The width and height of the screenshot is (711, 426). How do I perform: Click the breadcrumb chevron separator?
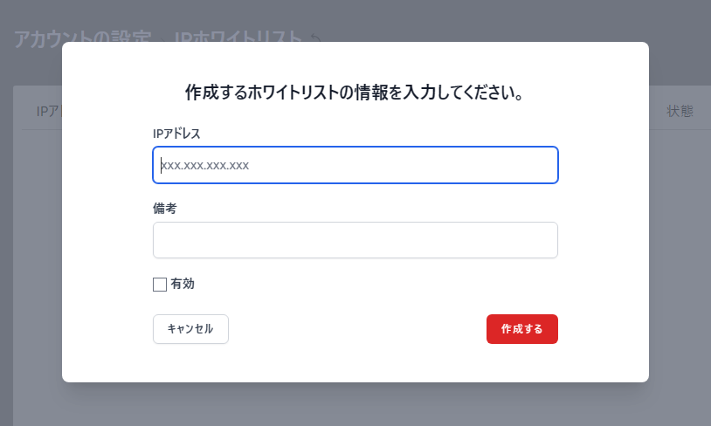tap(162, 39)
